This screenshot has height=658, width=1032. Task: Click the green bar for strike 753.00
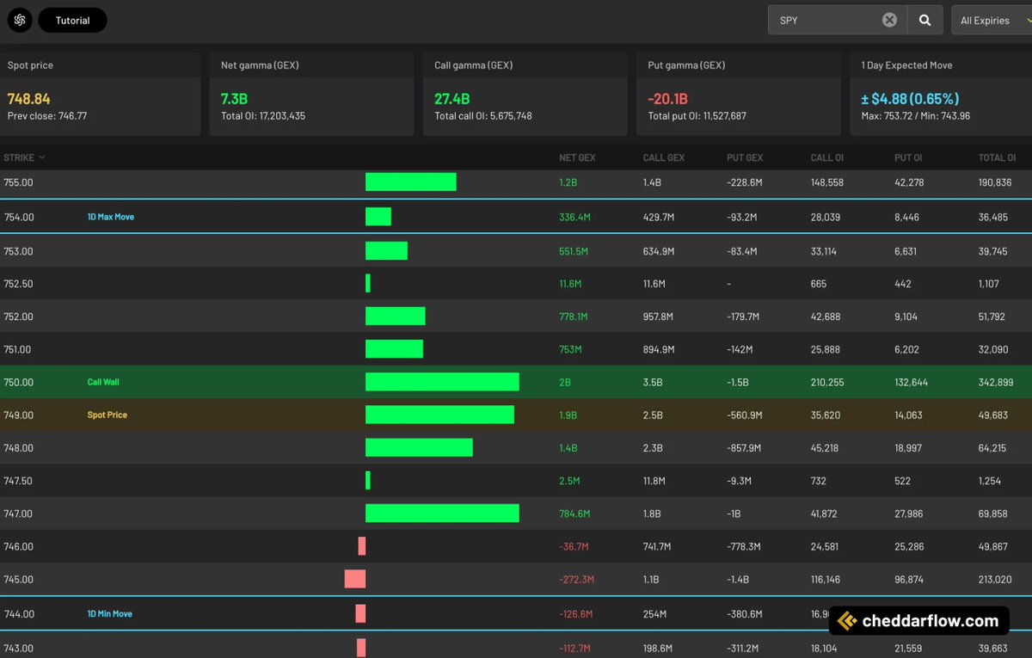click(x=386, y=251)
